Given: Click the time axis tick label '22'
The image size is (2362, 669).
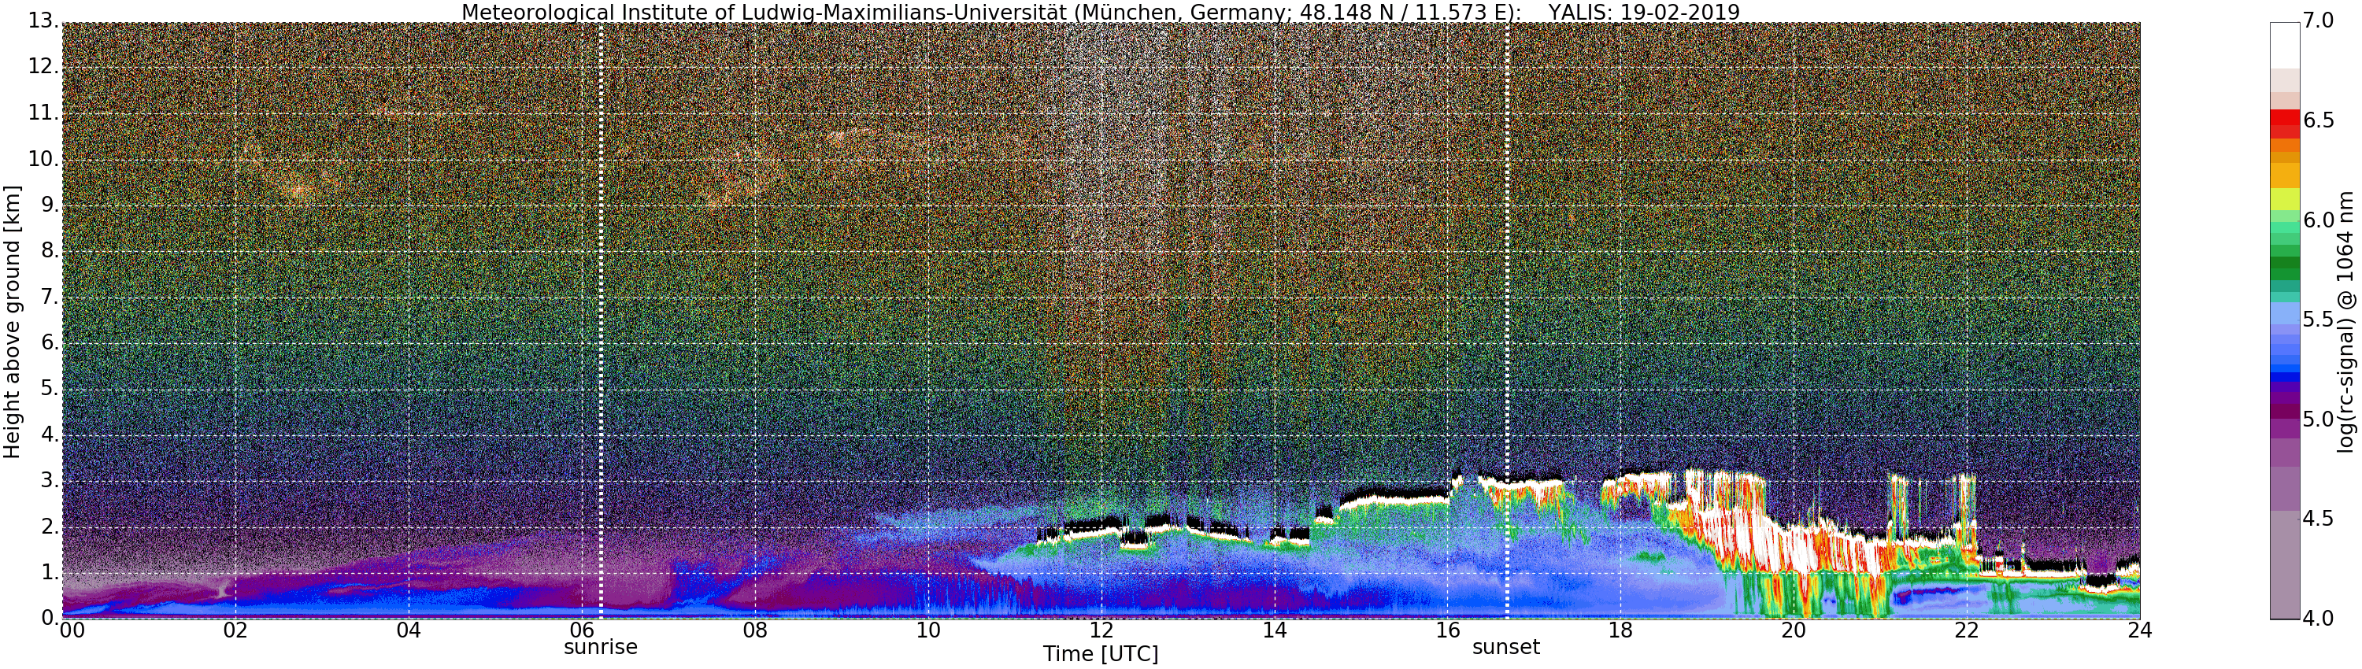Looking at the screenshot, I should coord(1967,630).
